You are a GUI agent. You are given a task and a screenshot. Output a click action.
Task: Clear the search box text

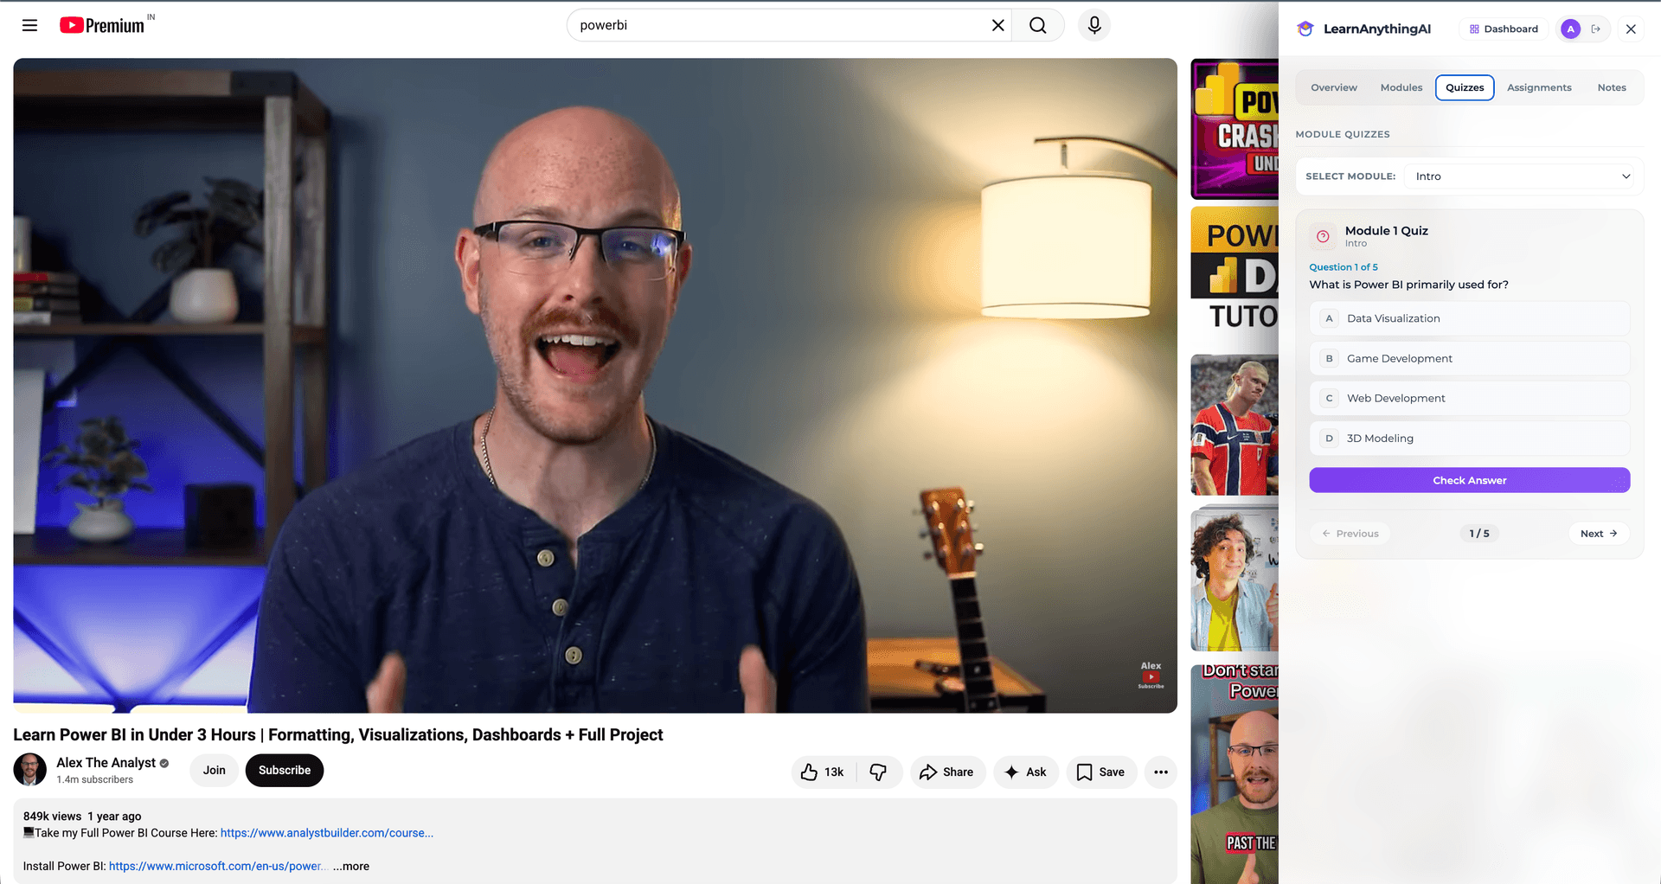coord(997,25)
